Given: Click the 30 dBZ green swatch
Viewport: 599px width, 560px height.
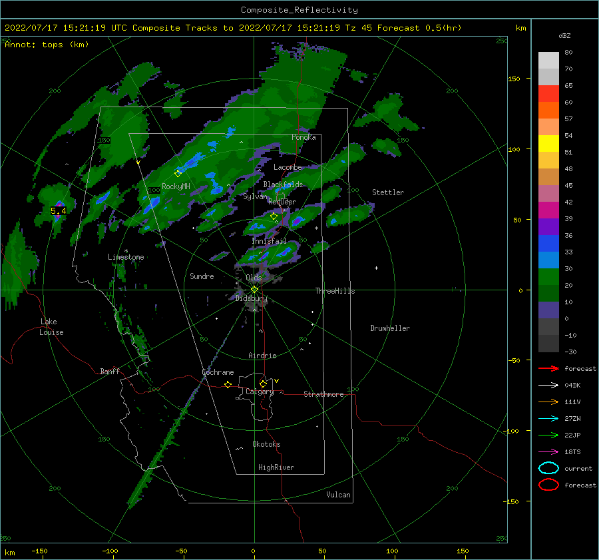Looking at the screenshot, I should tap(548, 276).
